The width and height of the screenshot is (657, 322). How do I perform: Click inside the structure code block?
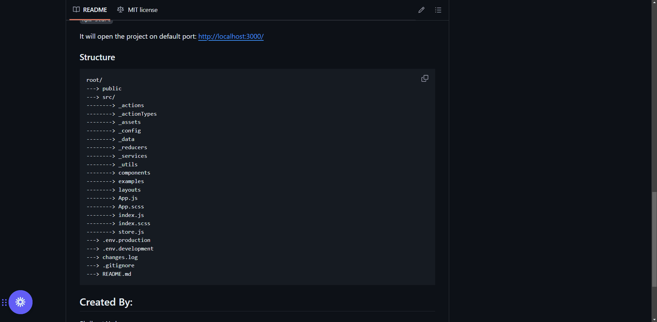257,171
